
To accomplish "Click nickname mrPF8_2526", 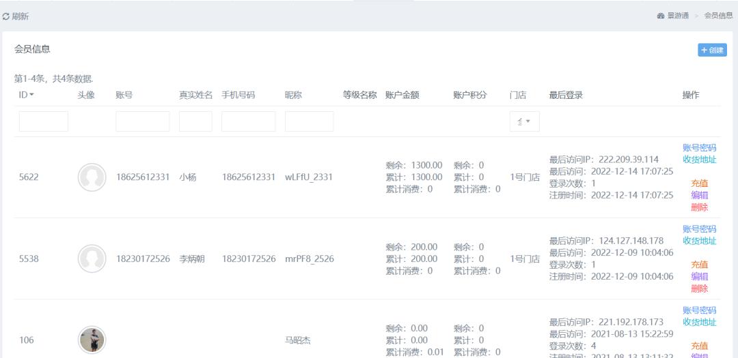I will click(310, 258).
